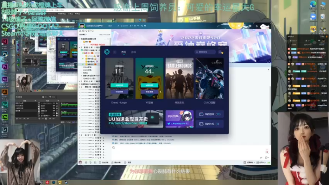Remove selected scene in OBS scenes panel
Screen dimensions: 329x185
click(x=20, y=119)
